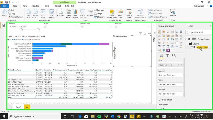
Task: Click Manage Relationships button
Action: [140, 14]
